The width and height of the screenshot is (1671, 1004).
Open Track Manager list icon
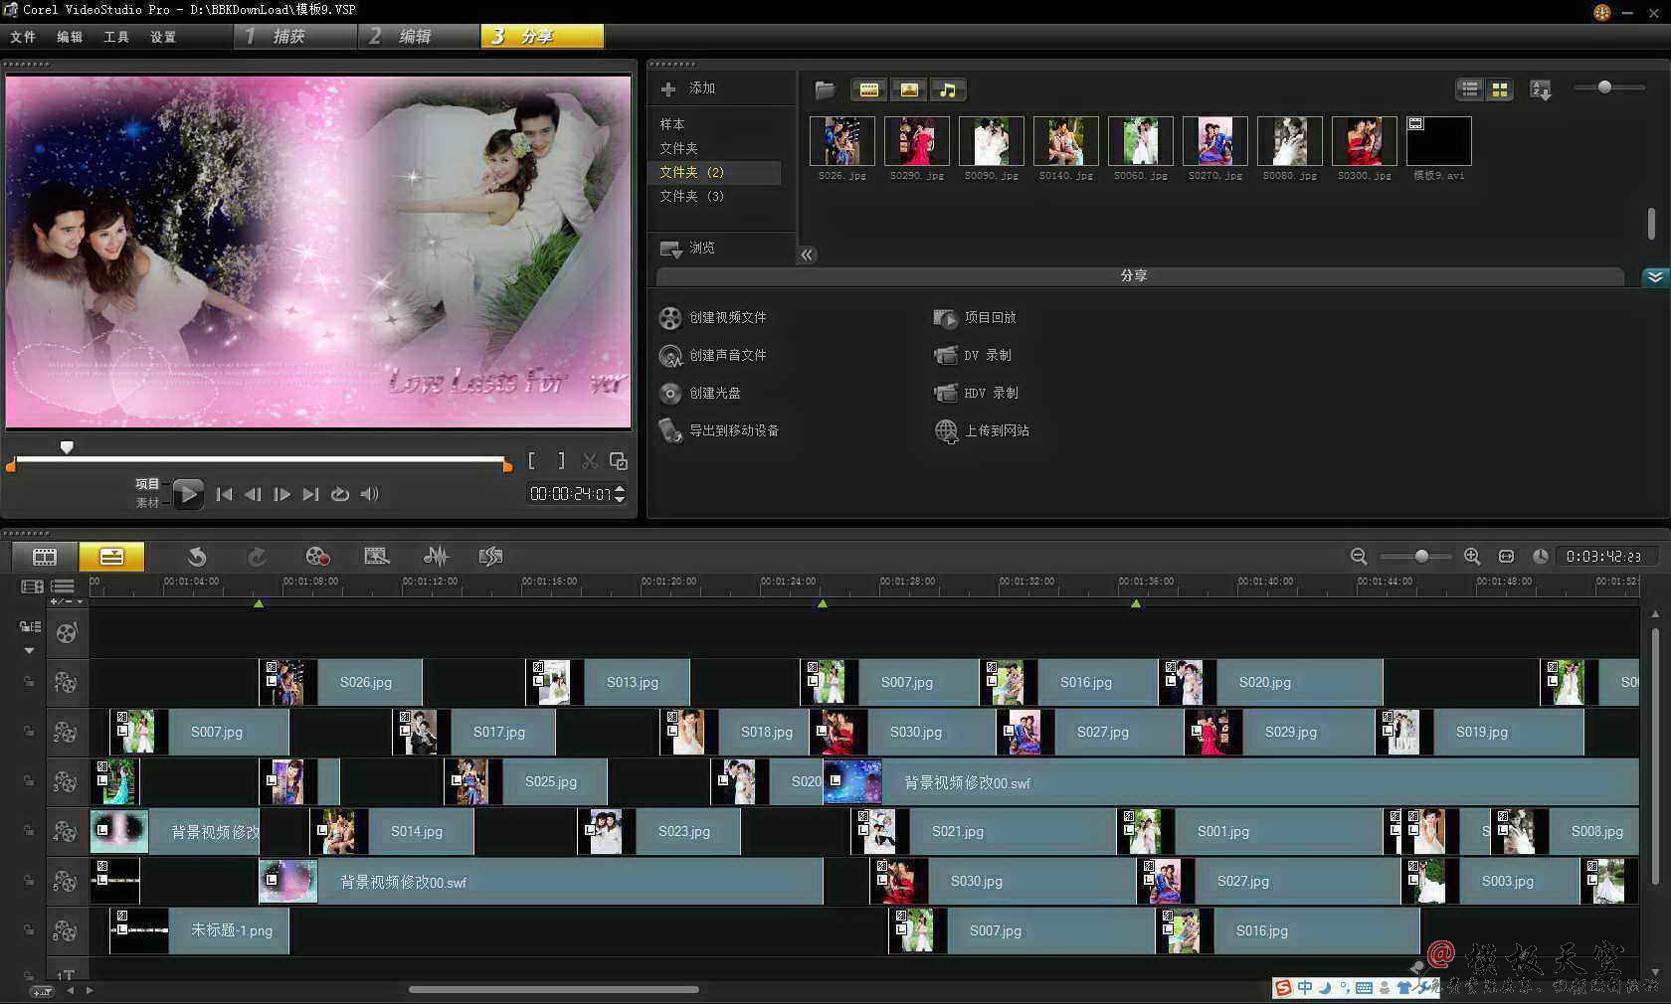63,586
